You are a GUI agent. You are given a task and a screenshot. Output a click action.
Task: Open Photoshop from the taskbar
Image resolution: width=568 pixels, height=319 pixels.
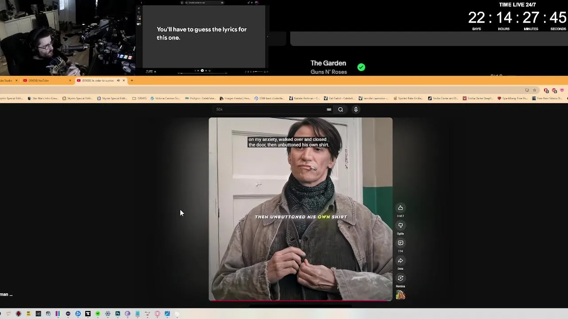(118, 314)
